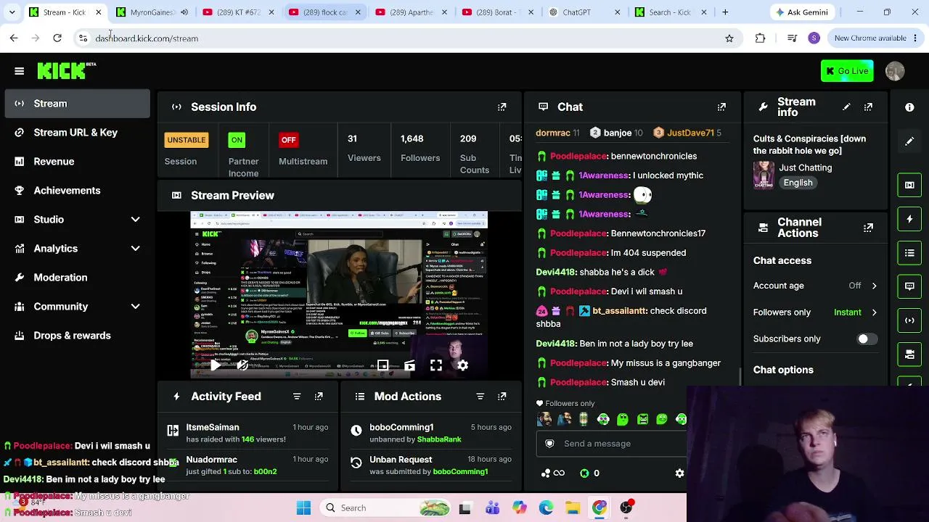The width and height of the screenshot is (929, 522).
Task: Bookmark this page with the star icon
Action: [x=729, y=38]
